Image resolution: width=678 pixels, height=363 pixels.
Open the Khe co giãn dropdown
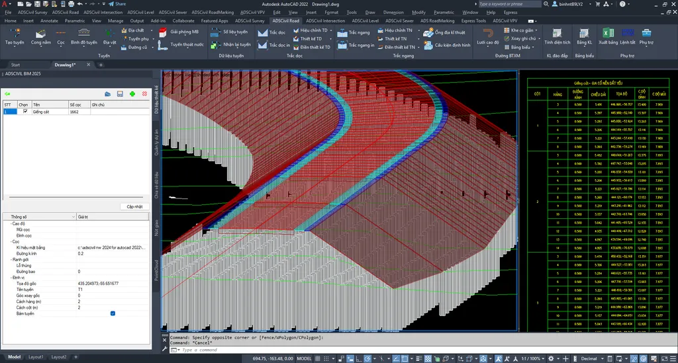[x=536, y=30]
